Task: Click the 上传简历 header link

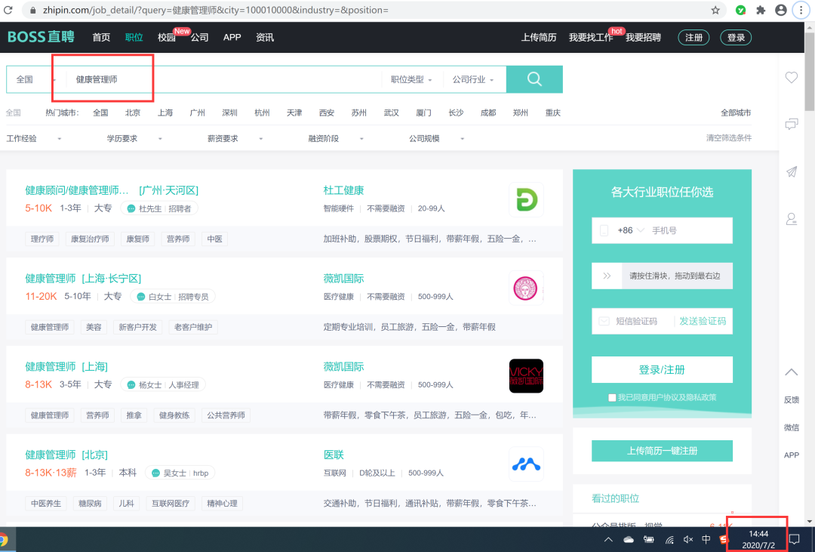Action: point(539,38)
